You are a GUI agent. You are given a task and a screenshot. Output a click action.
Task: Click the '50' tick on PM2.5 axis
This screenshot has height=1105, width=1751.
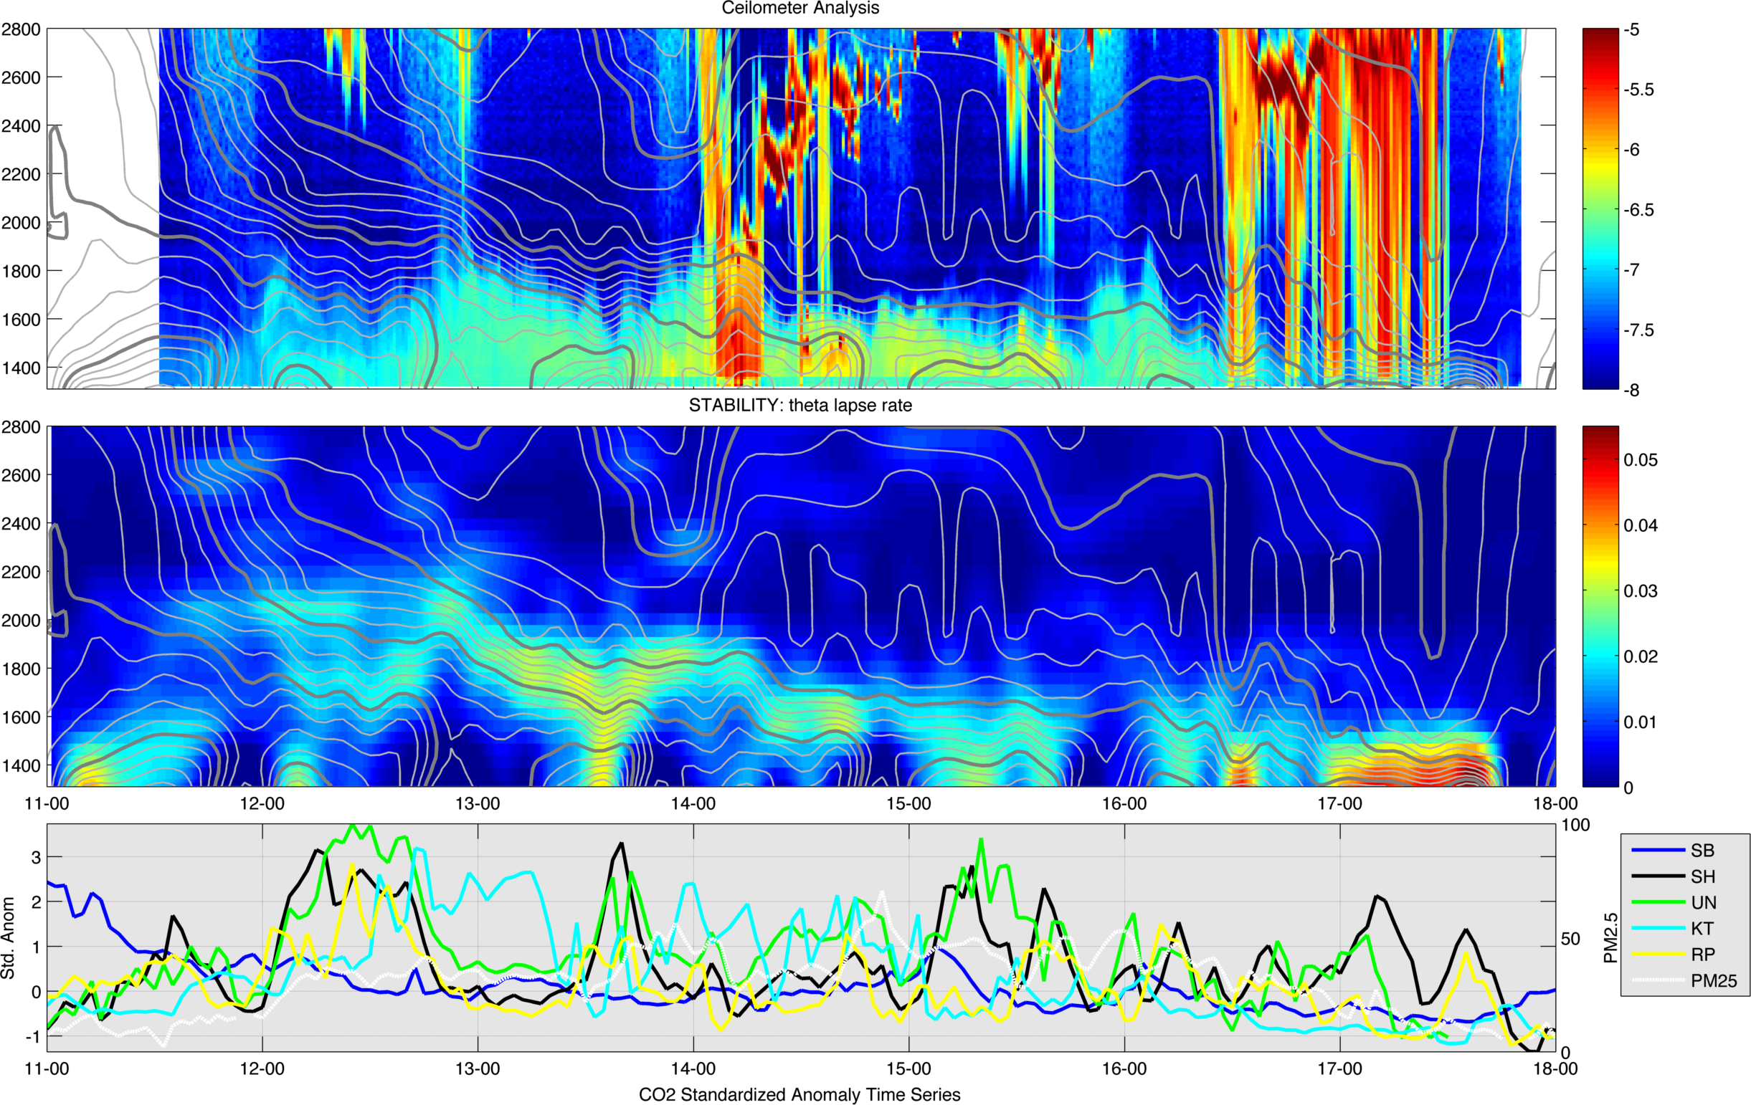coord(1570,939)
